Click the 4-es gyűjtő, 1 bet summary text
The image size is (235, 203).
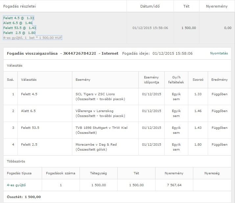33,38
